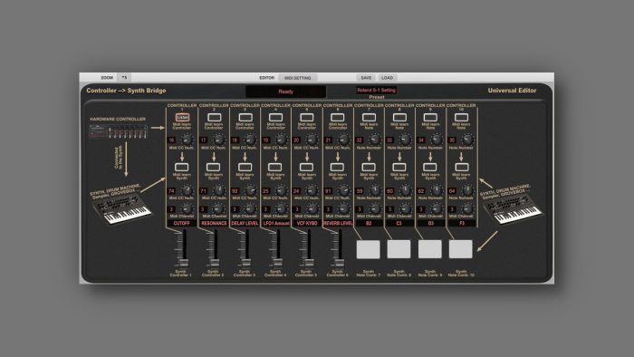Click Controller 1 Midi Channel knob
The width and height of the screenshot is (634, 357).
click(x=187, y=208)
